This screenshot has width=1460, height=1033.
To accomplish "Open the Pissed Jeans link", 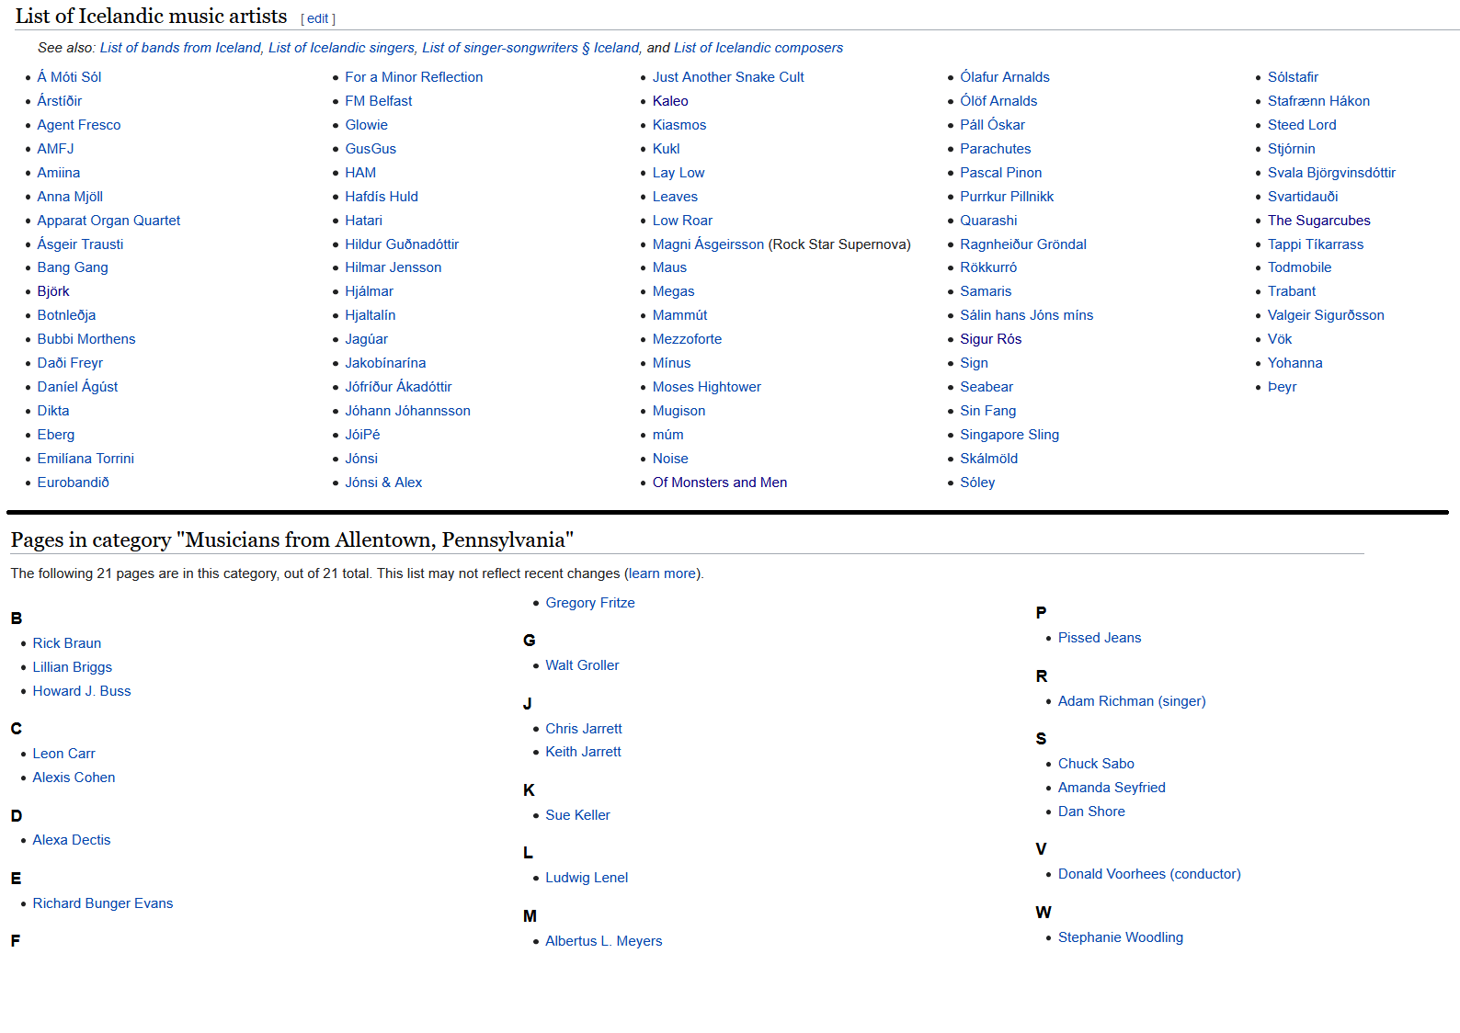I will point(1100,638).
